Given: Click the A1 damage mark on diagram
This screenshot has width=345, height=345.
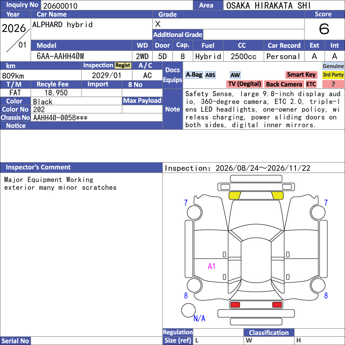Looking at the screenshot, I should click(x=211, y=266).
